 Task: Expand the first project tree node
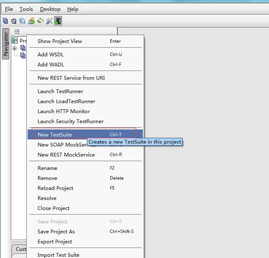[15, 48]
